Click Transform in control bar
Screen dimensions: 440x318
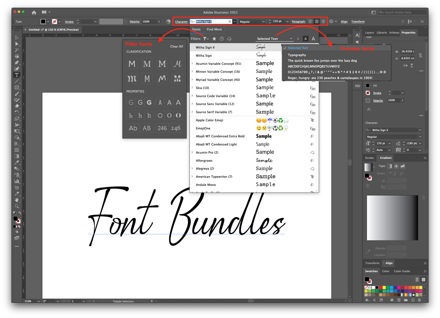point(358,21)
